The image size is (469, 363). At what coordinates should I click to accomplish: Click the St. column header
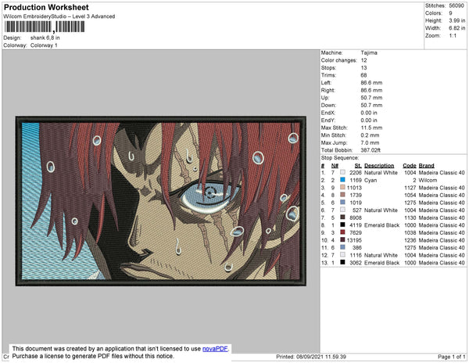point(358,166)
